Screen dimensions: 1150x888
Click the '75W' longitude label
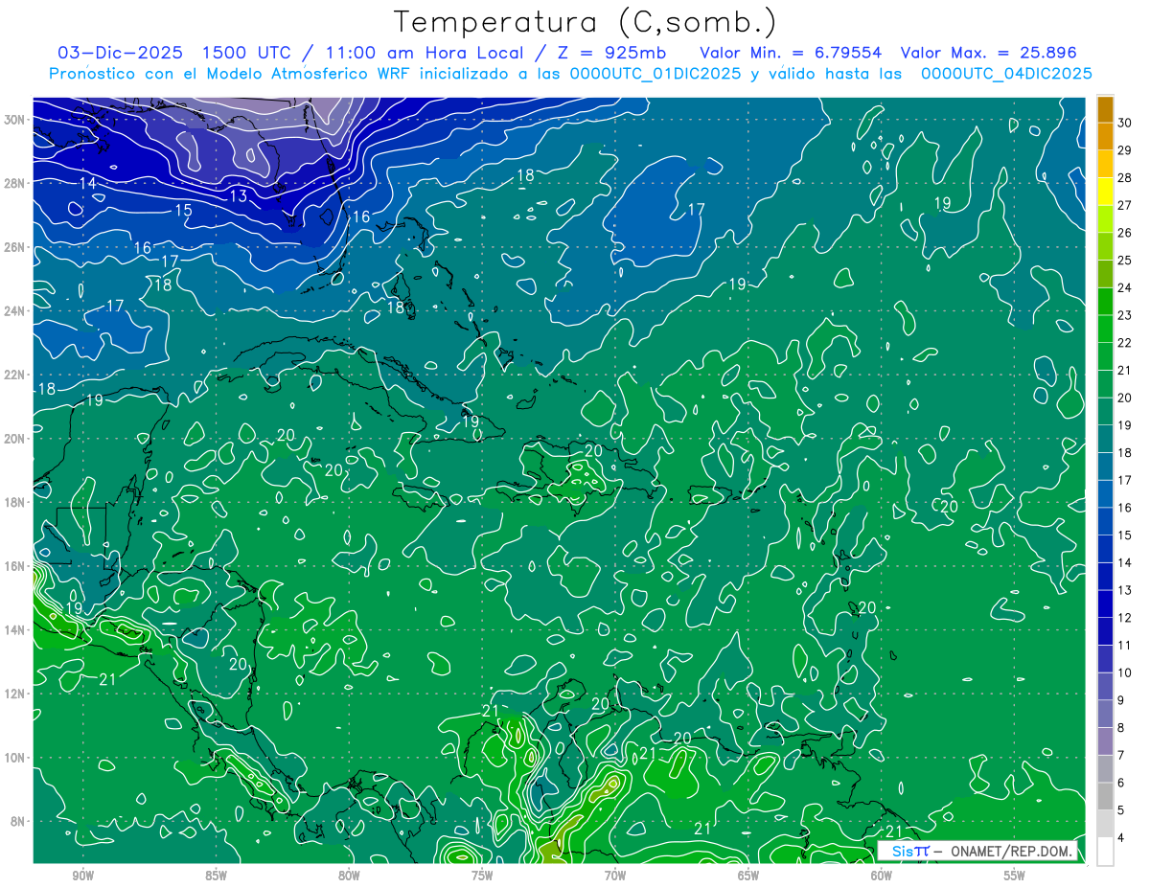click(x=482, y=876)
